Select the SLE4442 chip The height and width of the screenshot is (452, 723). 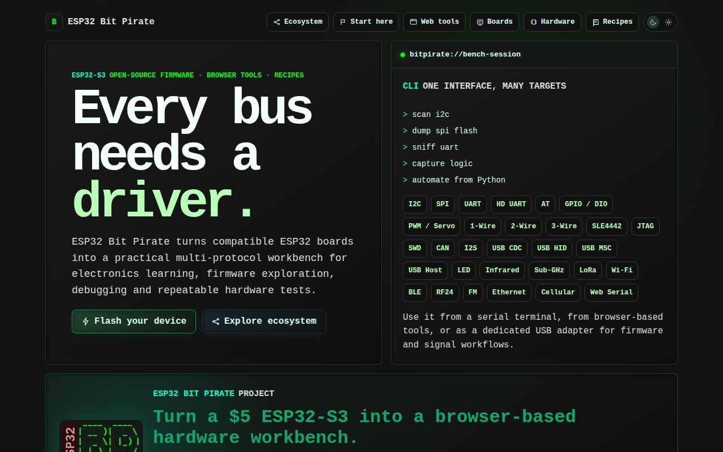tap(607, 227)
